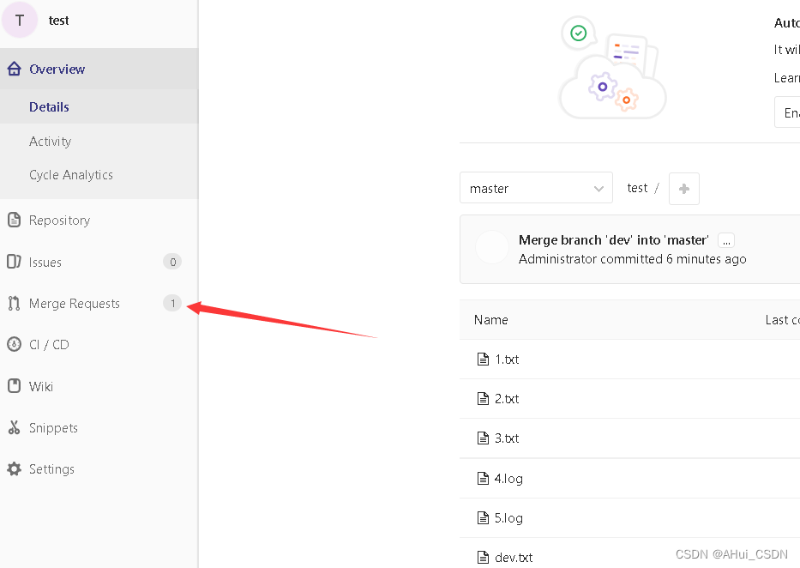800x568 pixels.
Task: Click the Wiki book icon
Action: click(14, 386)
